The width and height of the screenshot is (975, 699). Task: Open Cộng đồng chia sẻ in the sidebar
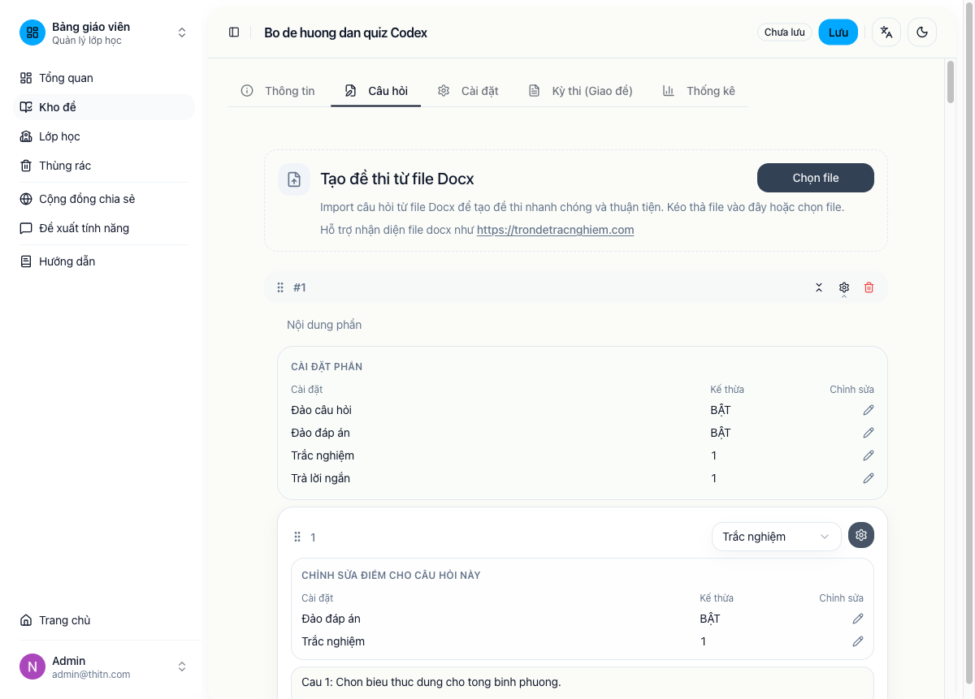coord(104,199)
